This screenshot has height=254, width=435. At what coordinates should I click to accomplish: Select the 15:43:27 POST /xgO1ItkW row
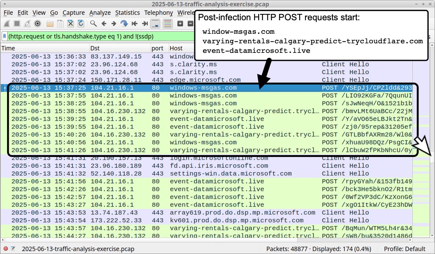207,205
